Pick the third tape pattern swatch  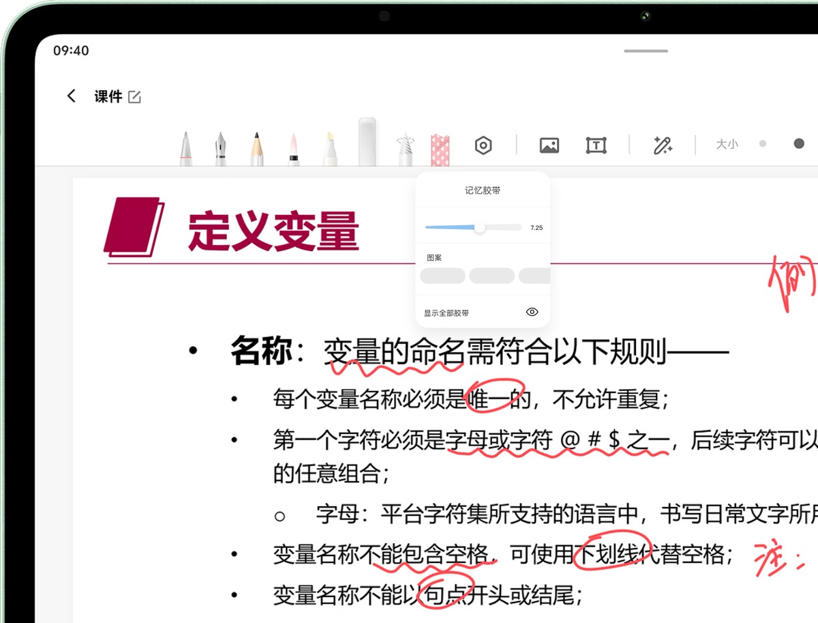click(534, 276)
